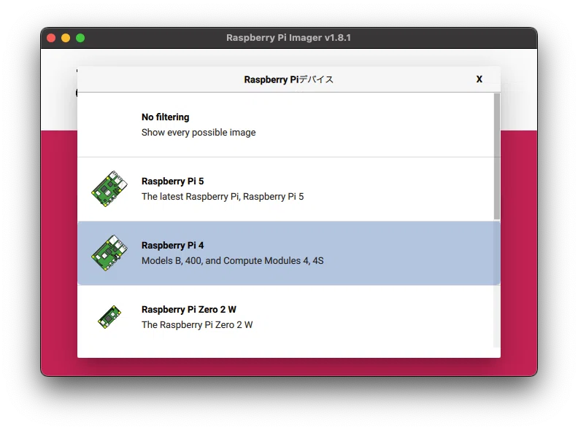Click the Raspberry Pi 4 board icon

pos(109,253)
